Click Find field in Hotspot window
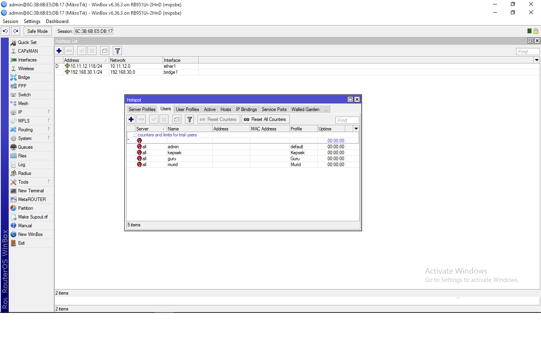541x345 pixels. (347, 120)
